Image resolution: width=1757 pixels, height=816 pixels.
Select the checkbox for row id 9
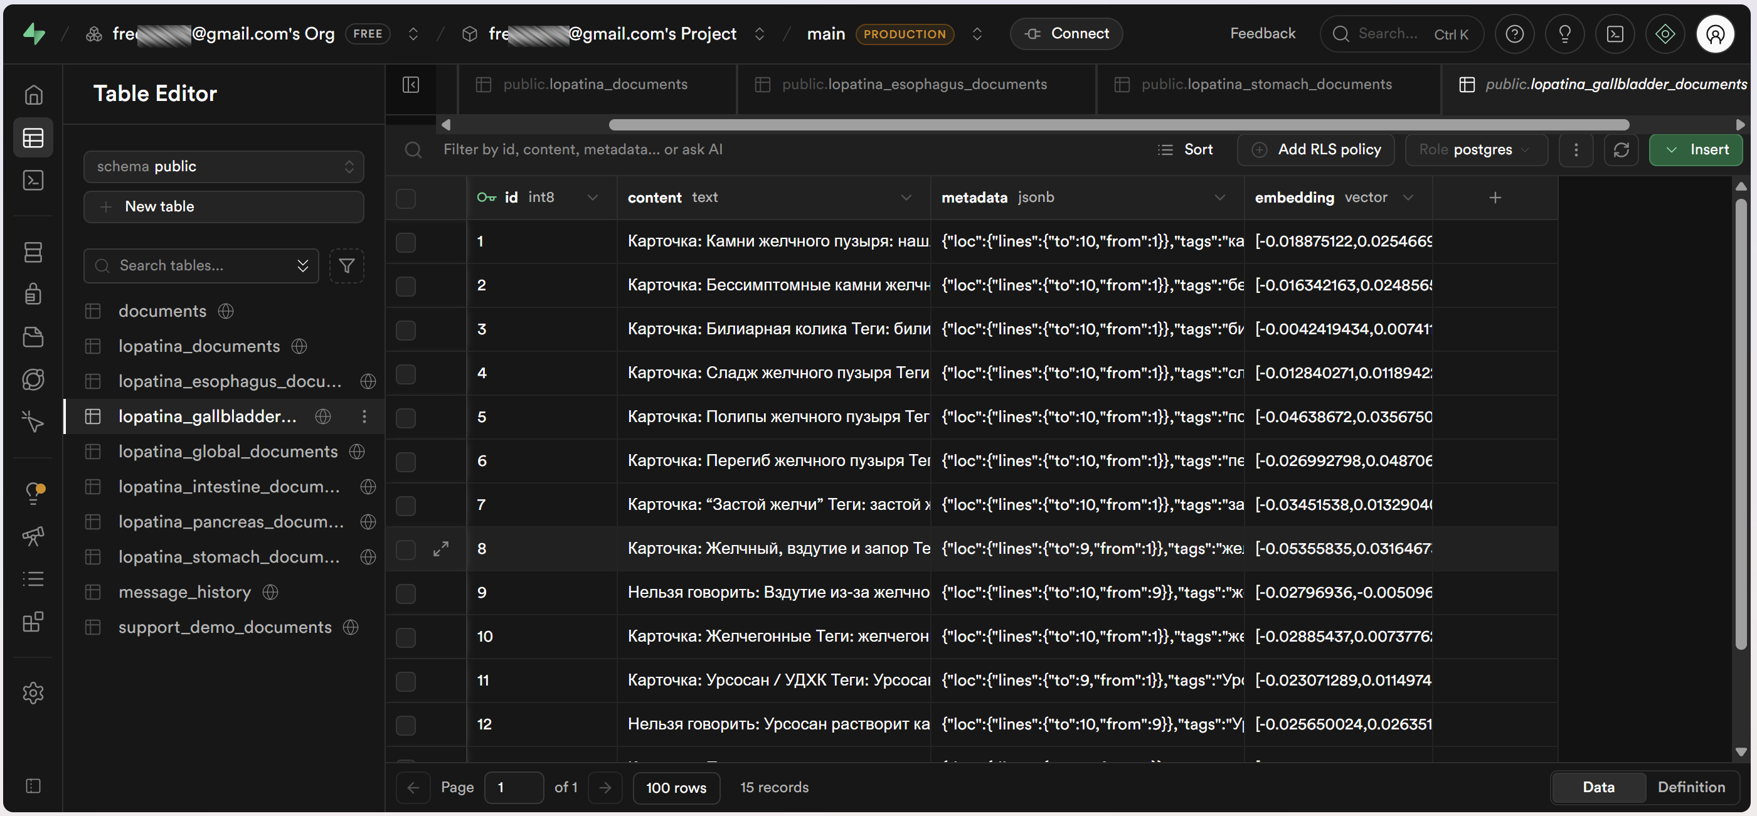tap(406, 593)
